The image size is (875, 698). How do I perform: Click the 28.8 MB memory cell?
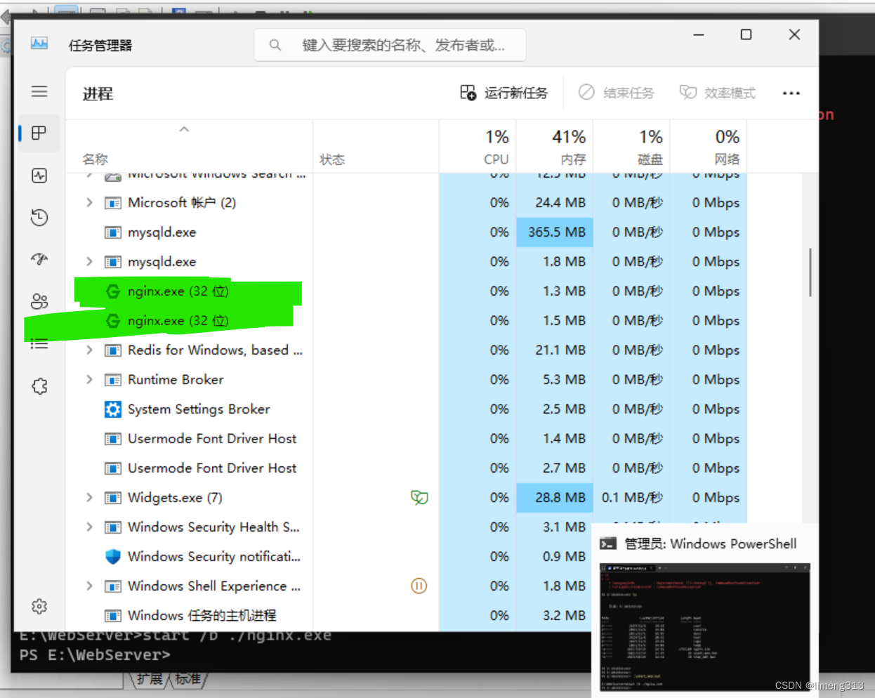[x=555, y=497]
